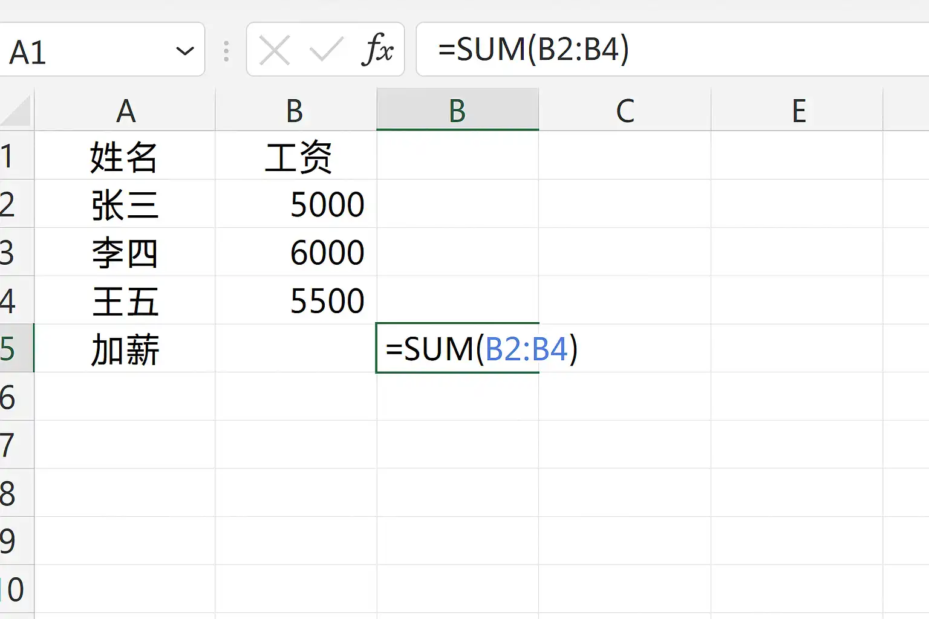Expand the Name Box dropdown arrow
929x619 pixels.
tap(184, 51)
